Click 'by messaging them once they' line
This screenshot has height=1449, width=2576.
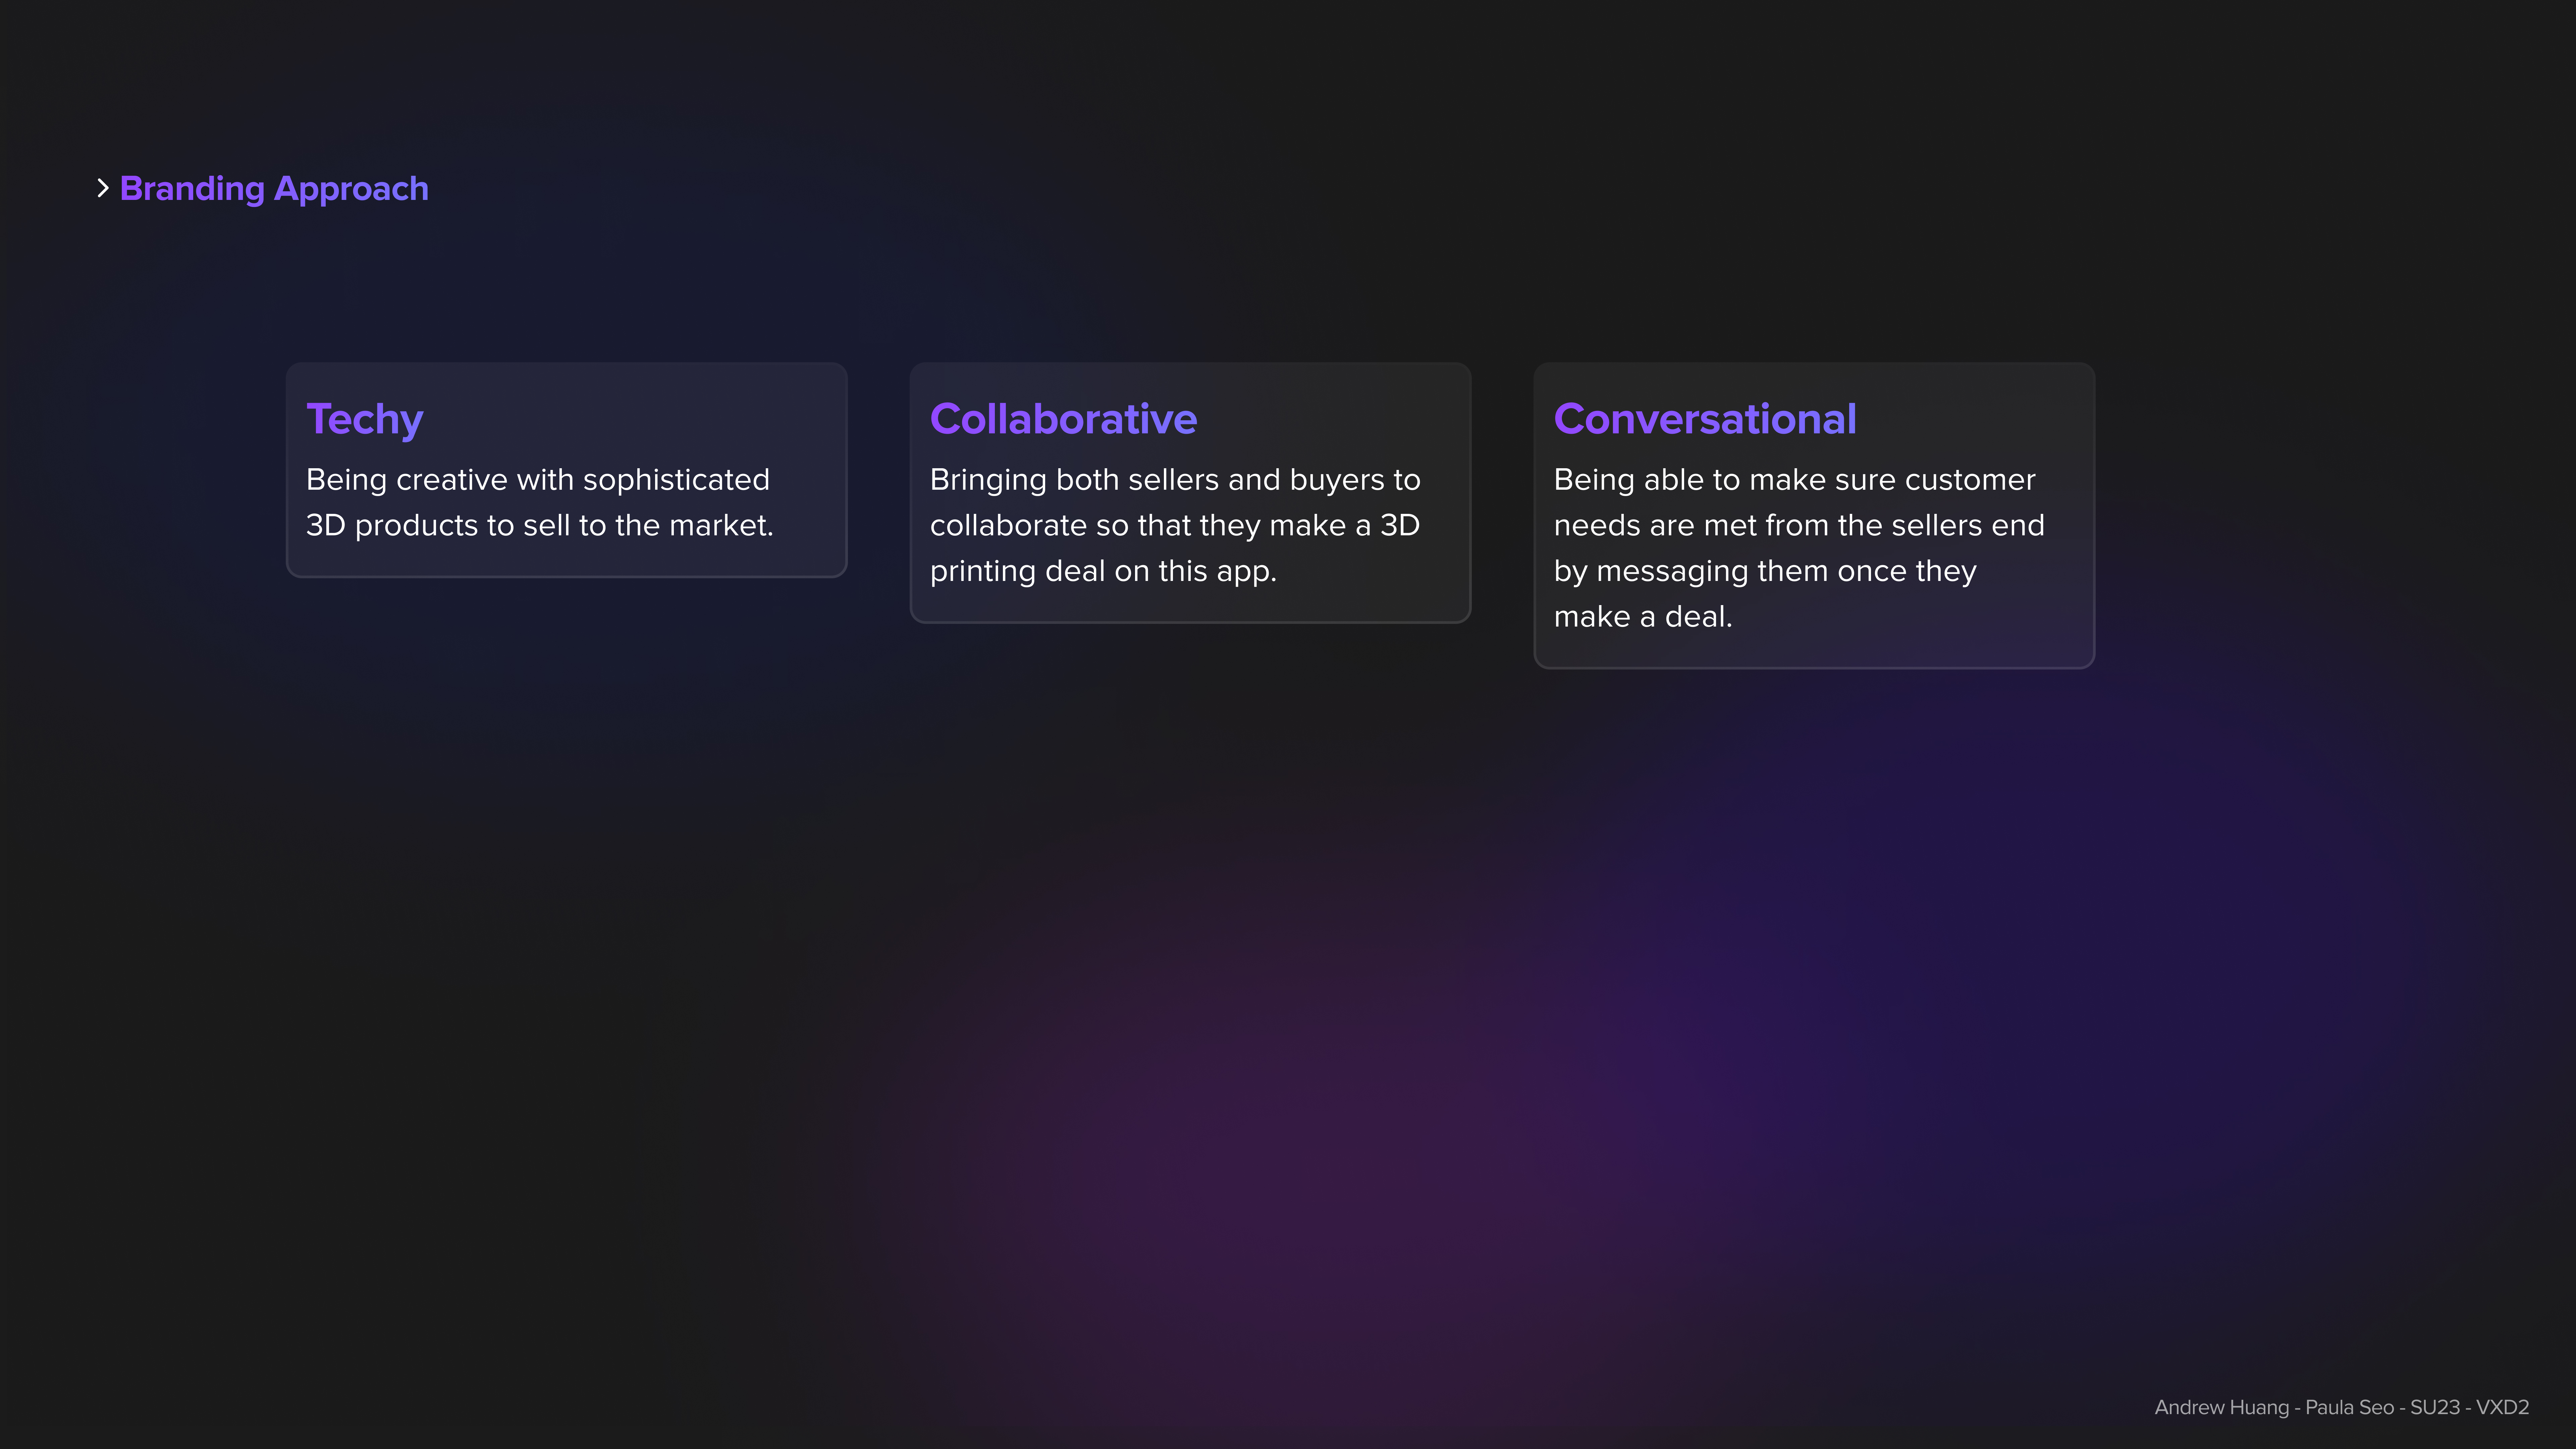[1765, 571]
